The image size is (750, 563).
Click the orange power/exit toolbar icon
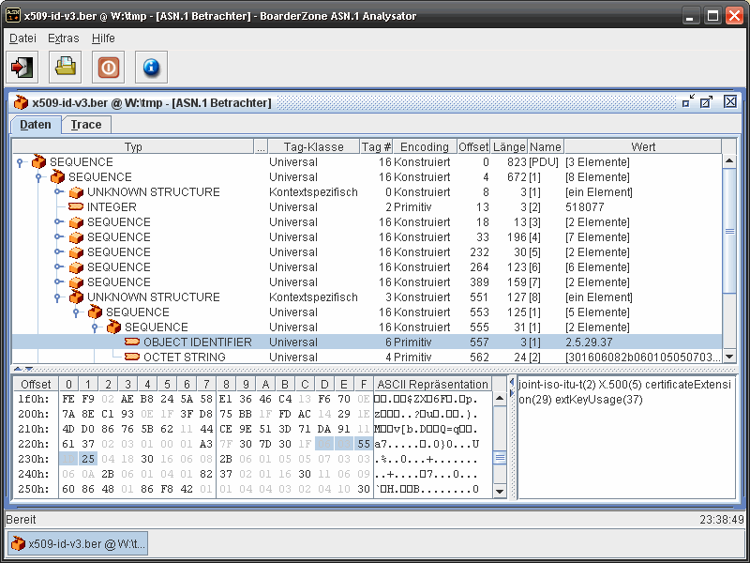coord(108,67)
